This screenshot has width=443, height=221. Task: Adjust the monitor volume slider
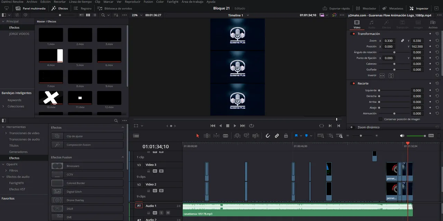[416, 136]
